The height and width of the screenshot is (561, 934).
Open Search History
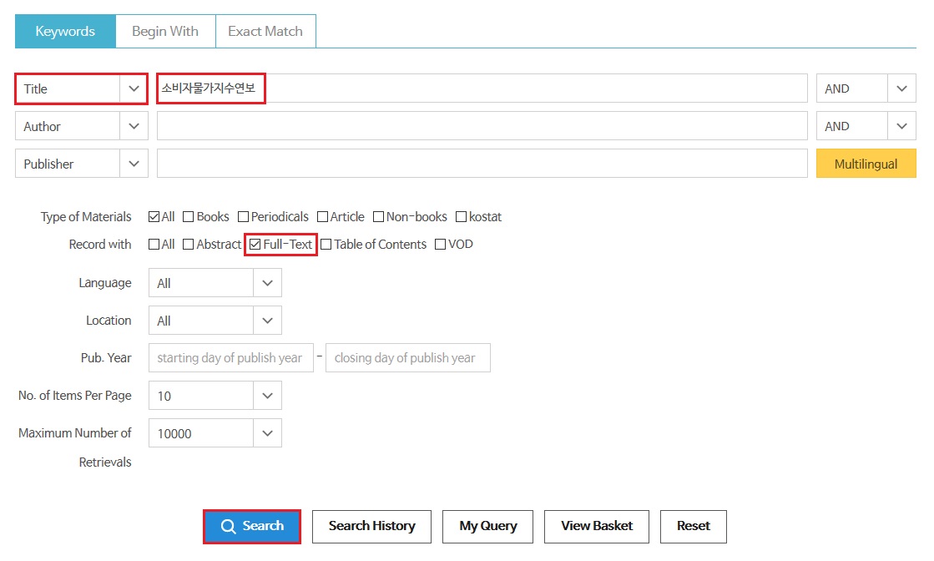(371, 526)
